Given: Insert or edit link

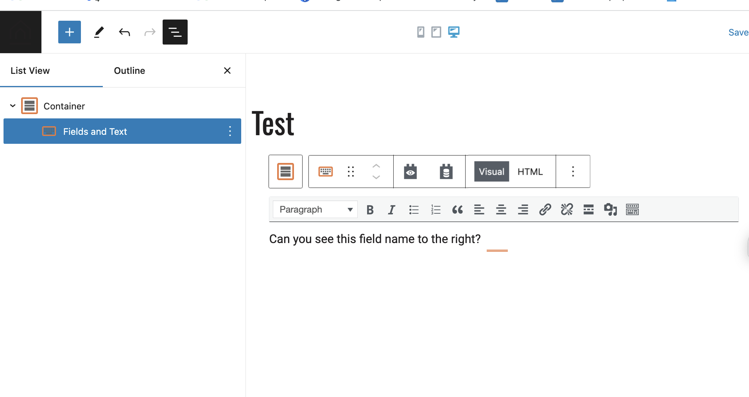Looking at the screenshot, I should tap(545, 210).
